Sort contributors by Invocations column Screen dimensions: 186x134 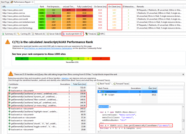coord(65,84)
